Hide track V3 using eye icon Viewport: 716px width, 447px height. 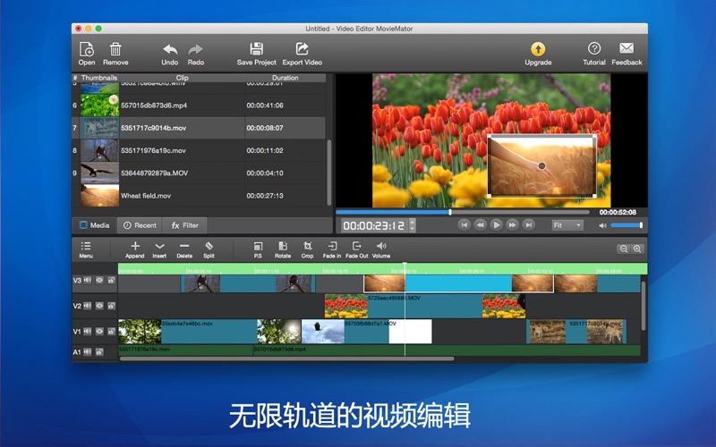(99, 281)
